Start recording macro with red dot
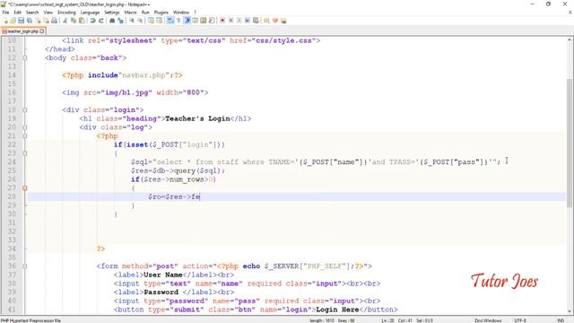This screenshot has width=574, height=323. point(222,21)
